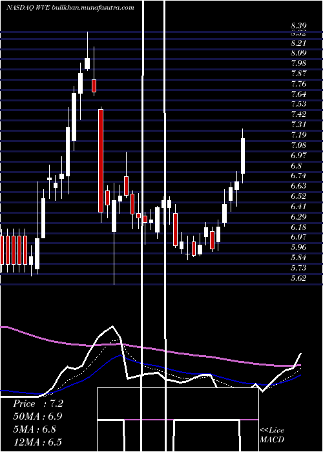The height and width of the screenshot is (452, 323).
Task: Click the long red candle below 7.53
Action: coord(101,161)
